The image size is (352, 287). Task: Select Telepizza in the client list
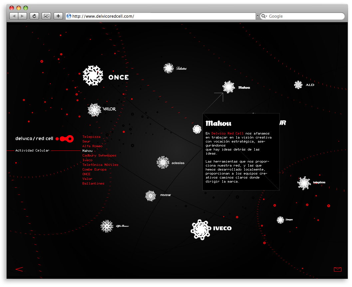91,137
